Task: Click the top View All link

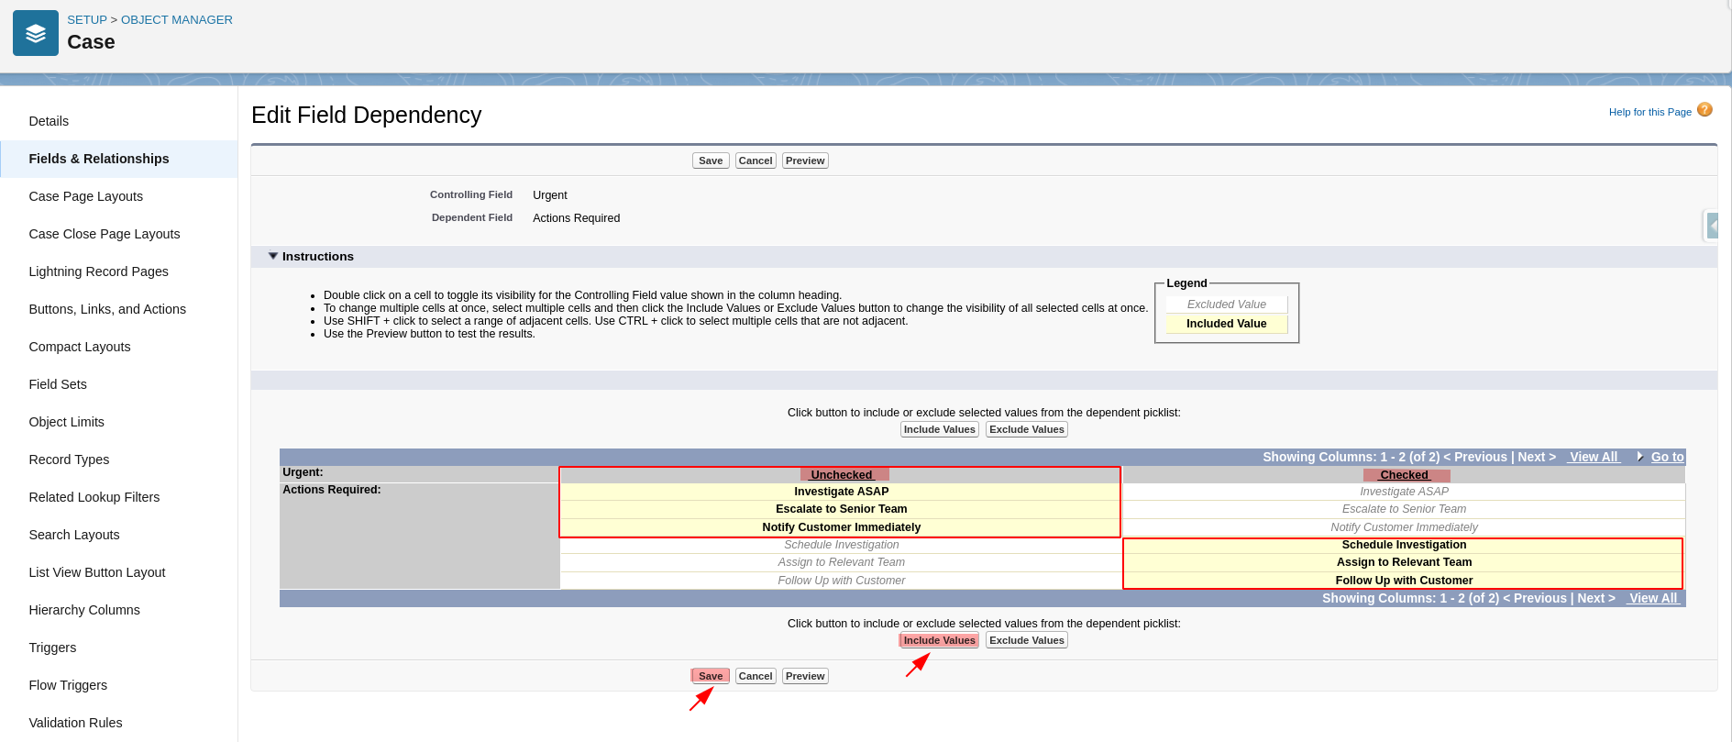Action: [x=1594, y=457]
